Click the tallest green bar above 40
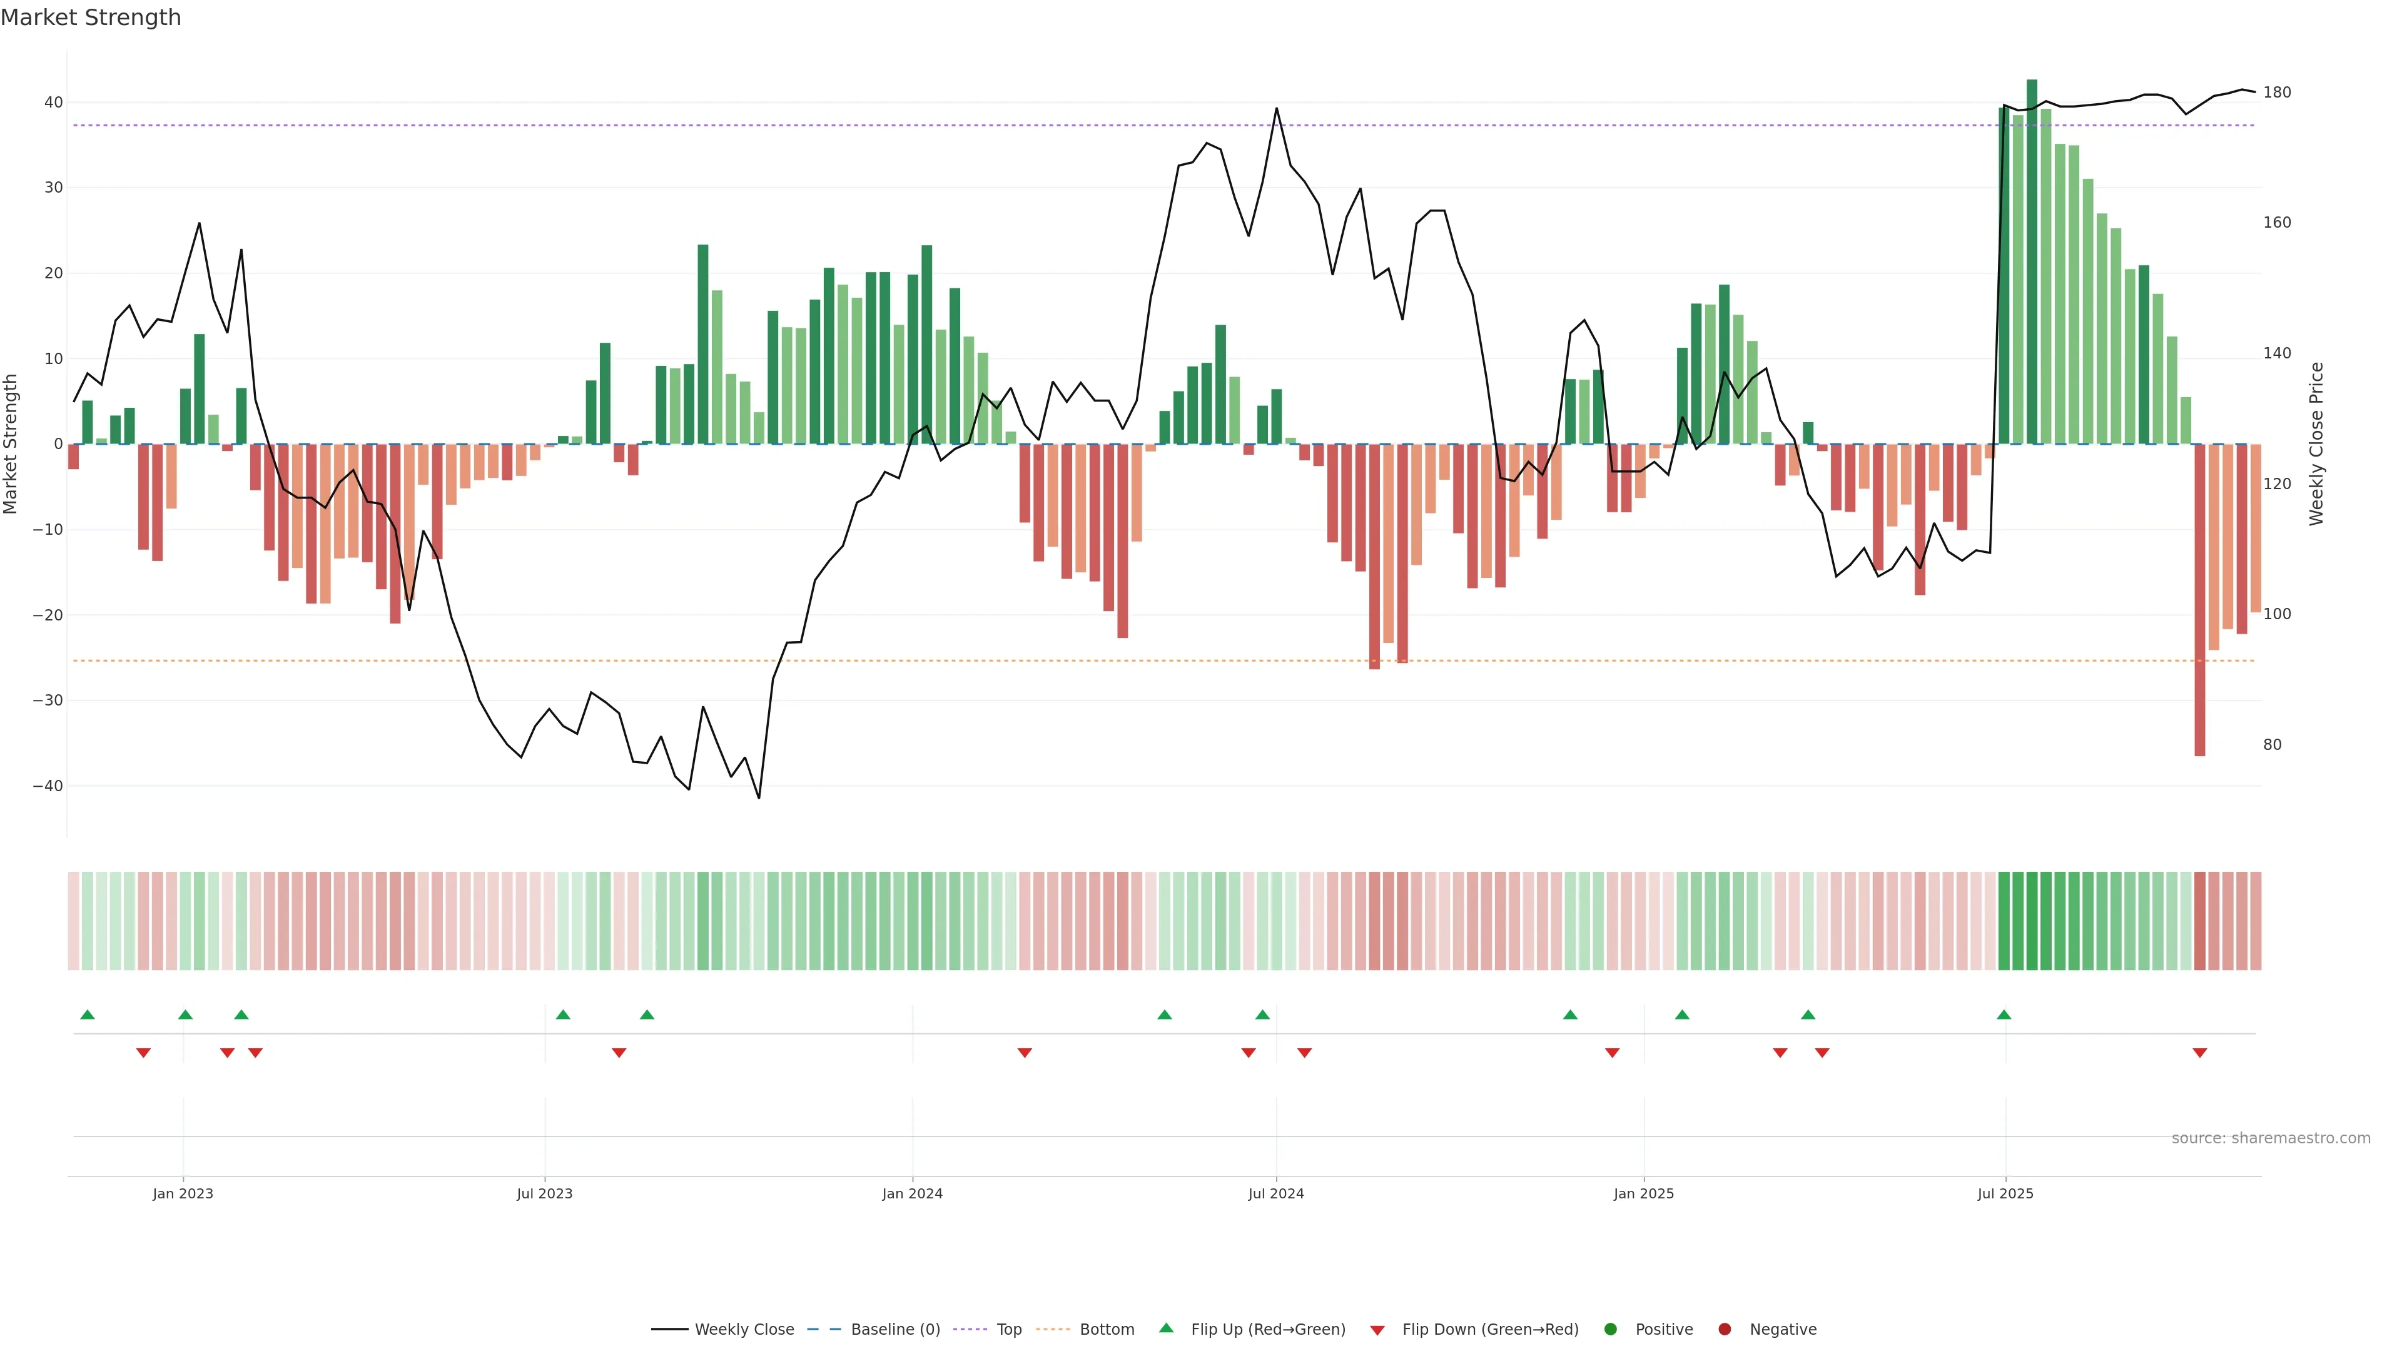This screenshot has width=2402, height=1351. 2032,261
